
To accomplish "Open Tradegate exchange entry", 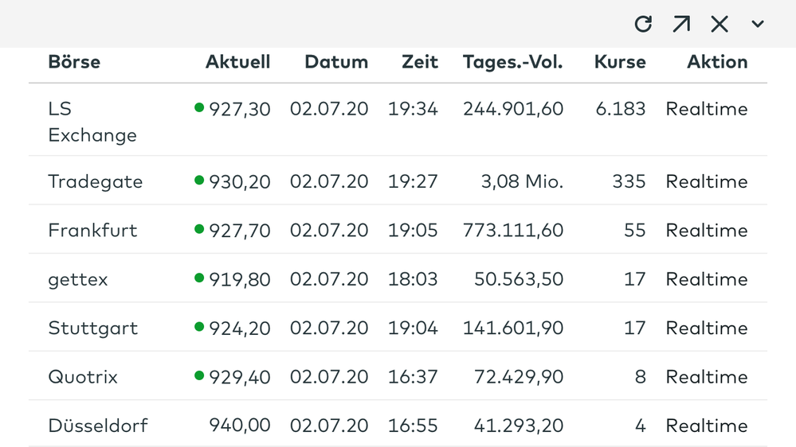I will pyautogui.click(x=95, y=182).
